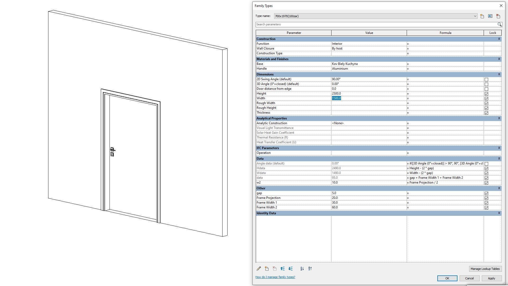Image resolution: width=508 pixels, height=286 pixels.
Task: Click the Apply button
Action: coord(491,278)
